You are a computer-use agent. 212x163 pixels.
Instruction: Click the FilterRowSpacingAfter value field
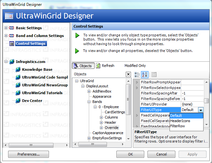[x=191, y=93]
